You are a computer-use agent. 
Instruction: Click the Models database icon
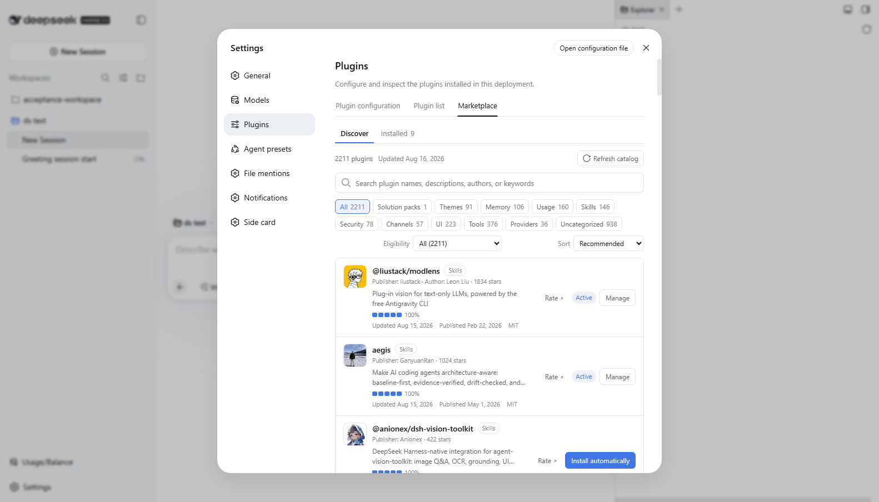235,100
